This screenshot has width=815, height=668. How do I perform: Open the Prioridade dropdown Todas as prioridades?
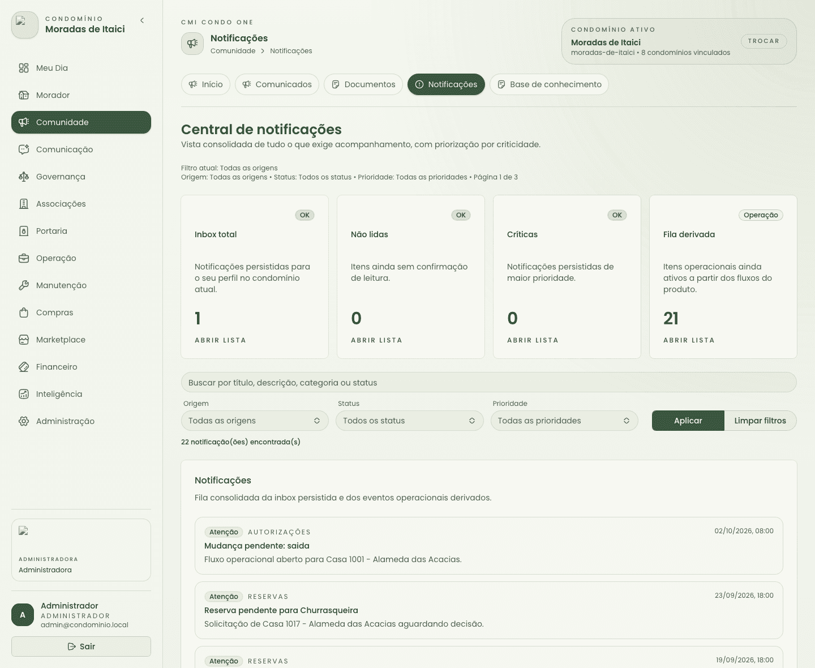point(564,421)
